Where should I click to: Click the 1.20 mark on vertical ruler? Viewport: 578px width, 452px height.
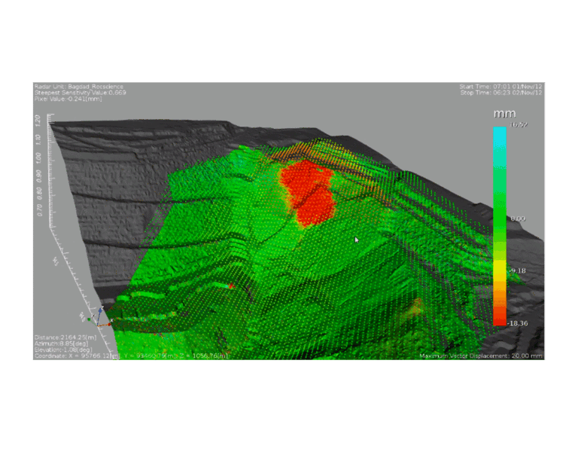[x=39, y=120]
